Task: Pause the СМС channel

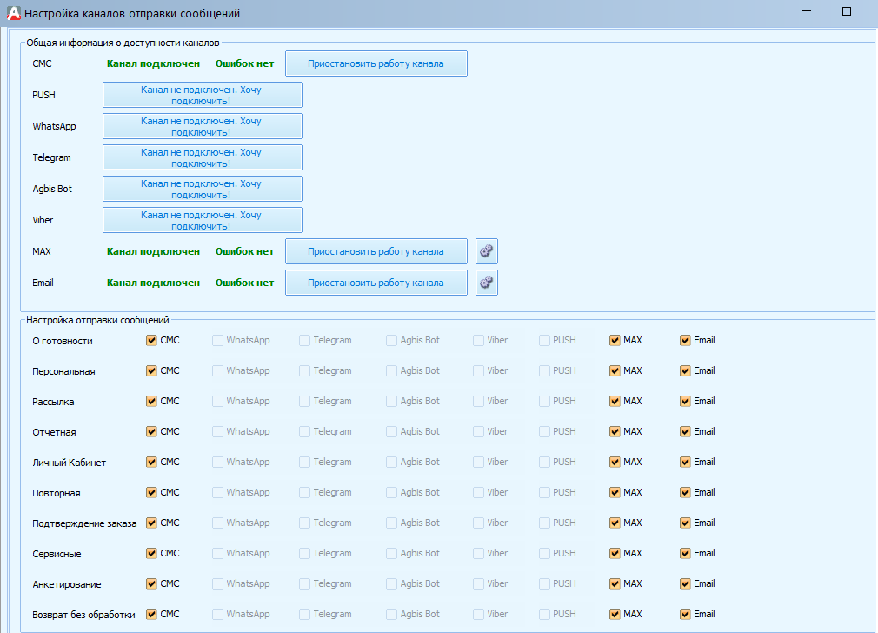Action: [376, 63]
